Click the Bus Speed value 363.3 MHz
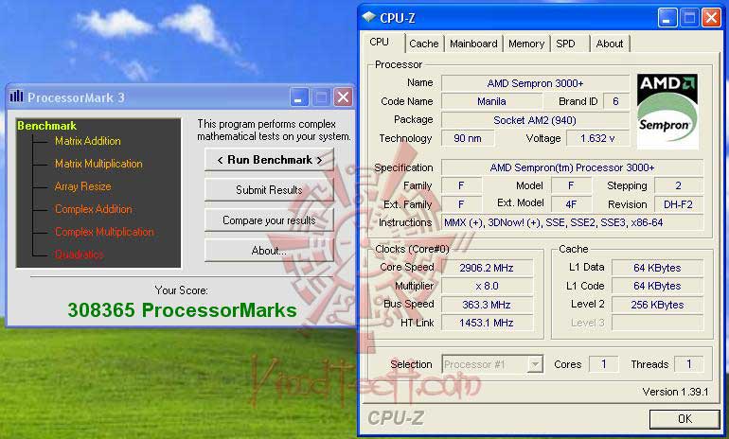729x439 pixels. (x=487, y=305)
